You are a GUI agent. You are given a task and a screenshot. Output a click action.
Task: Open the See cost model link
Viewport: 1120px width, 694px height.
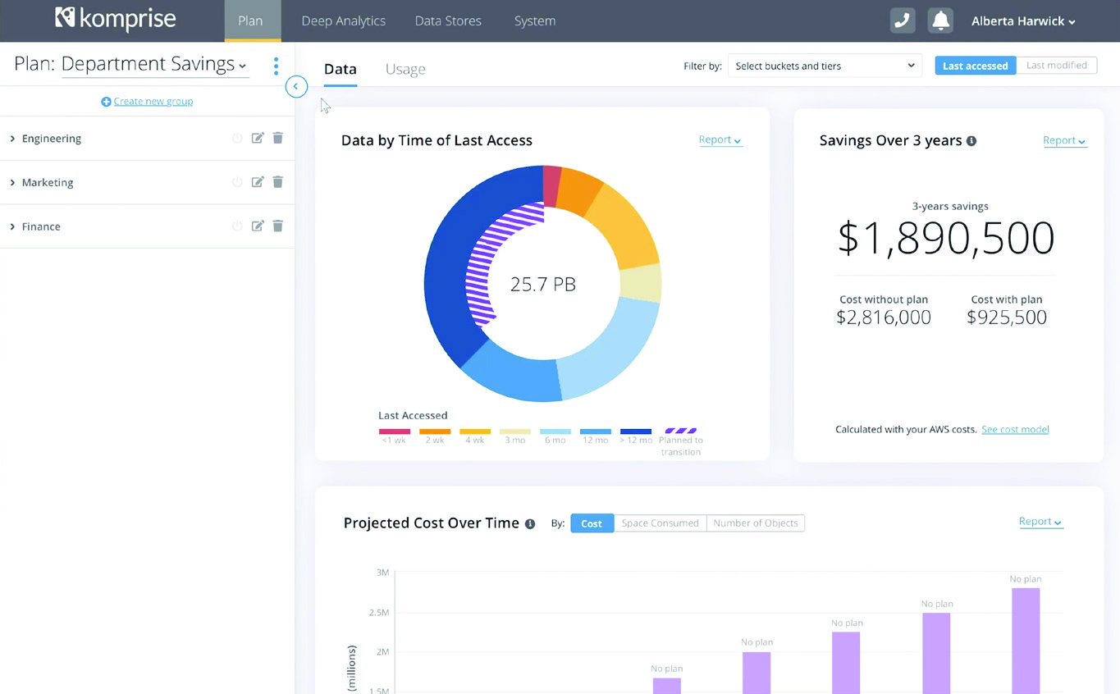pos(1015,429)
